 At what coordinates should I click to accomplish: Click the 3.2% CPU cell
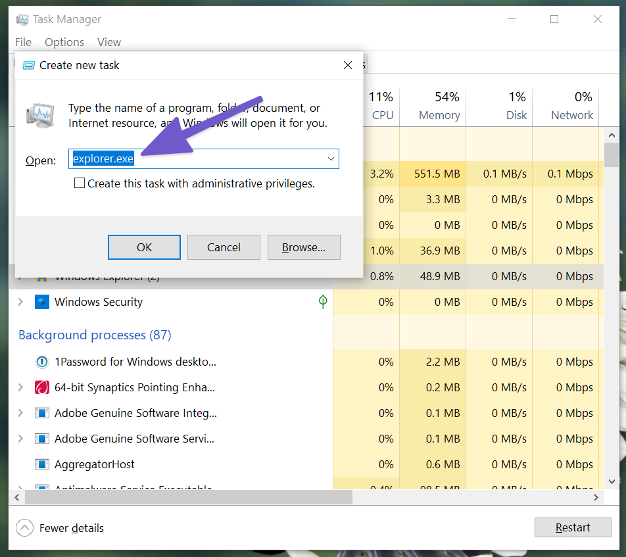381,174
